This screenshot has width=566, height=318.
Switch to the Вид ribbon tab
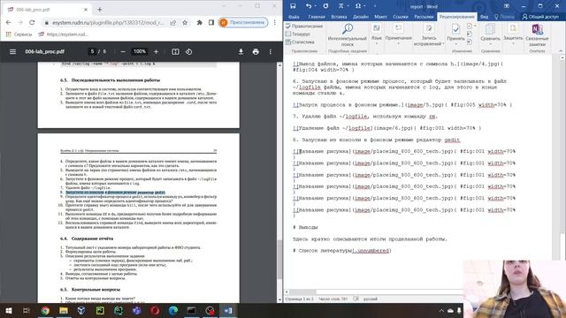pyautogui.click(x=484, y=17)
